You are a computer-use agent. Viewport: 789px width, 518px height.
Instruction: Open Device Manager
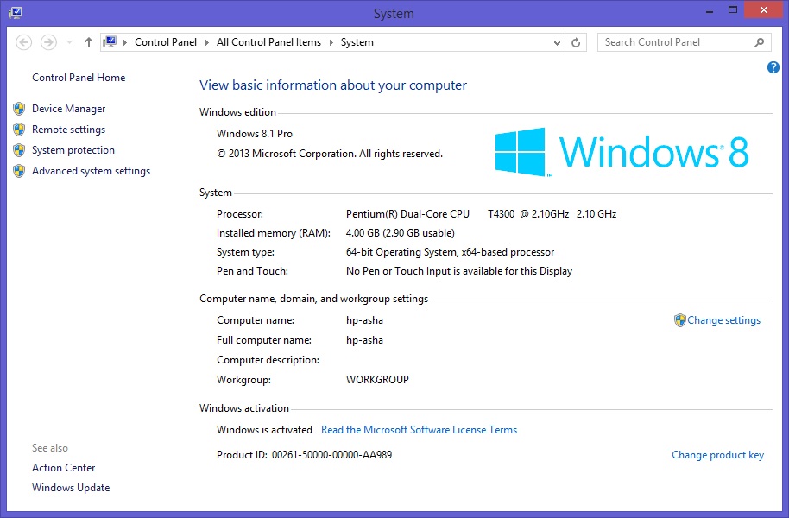pos(68,109)
